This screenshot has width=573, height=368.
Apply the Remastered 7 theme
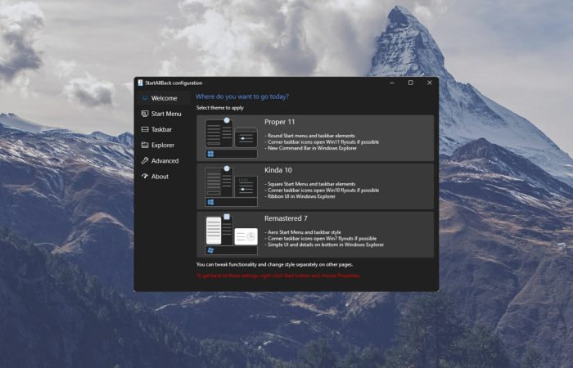click(x=315, y=235)
